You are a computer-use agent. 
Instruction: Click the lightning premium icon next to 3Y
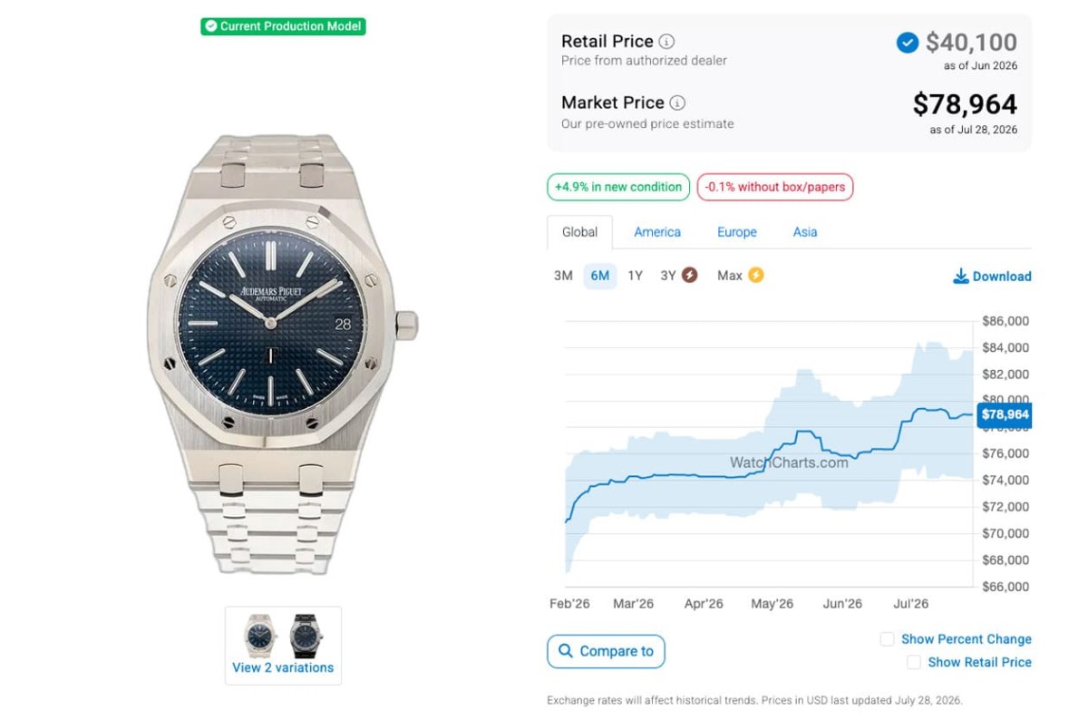[690, 275]
